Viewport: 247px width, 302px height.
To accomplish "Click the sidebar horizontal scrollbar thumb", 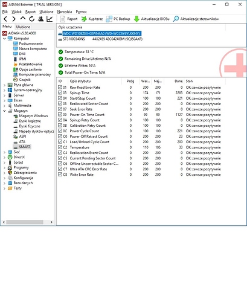I will pyautogui.click(x=25, y=222).
